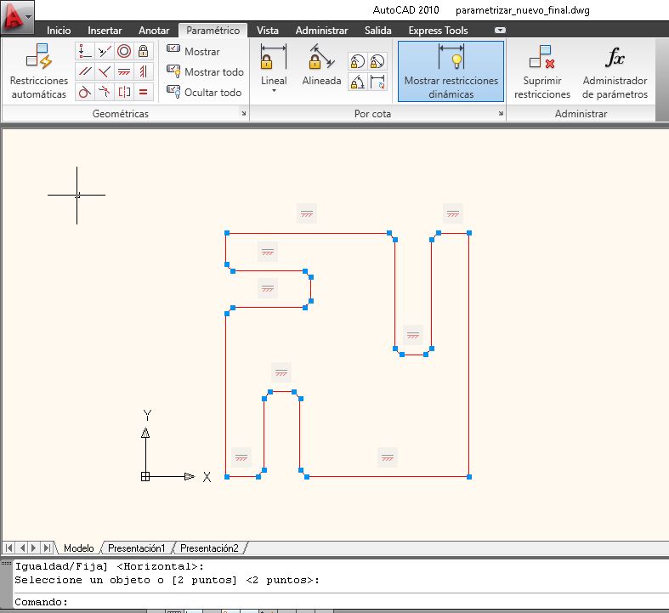
Task: Click Mostrar todo constraints
Action: pyautogui.click(x=205, y=71)
